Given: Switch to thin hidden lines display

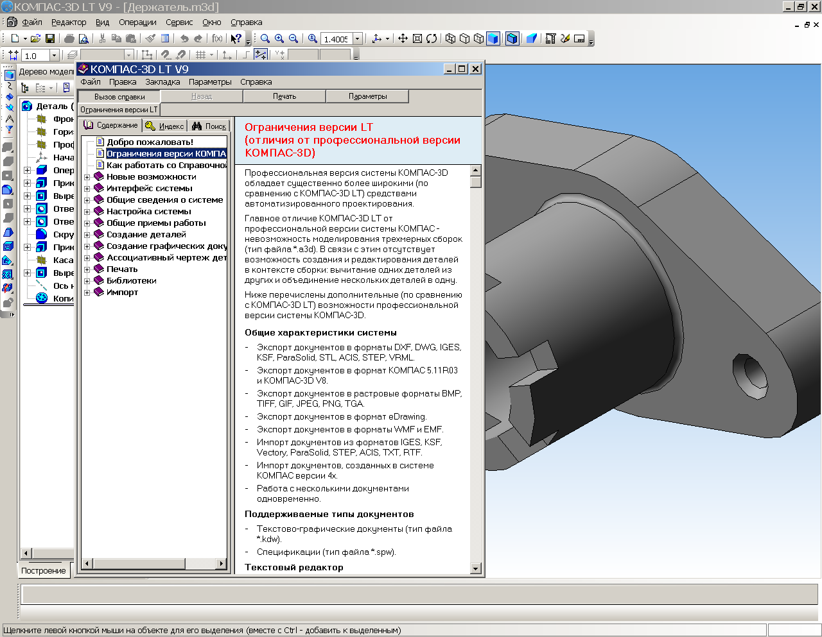Looking at the screenshot, I should point(478,38).
